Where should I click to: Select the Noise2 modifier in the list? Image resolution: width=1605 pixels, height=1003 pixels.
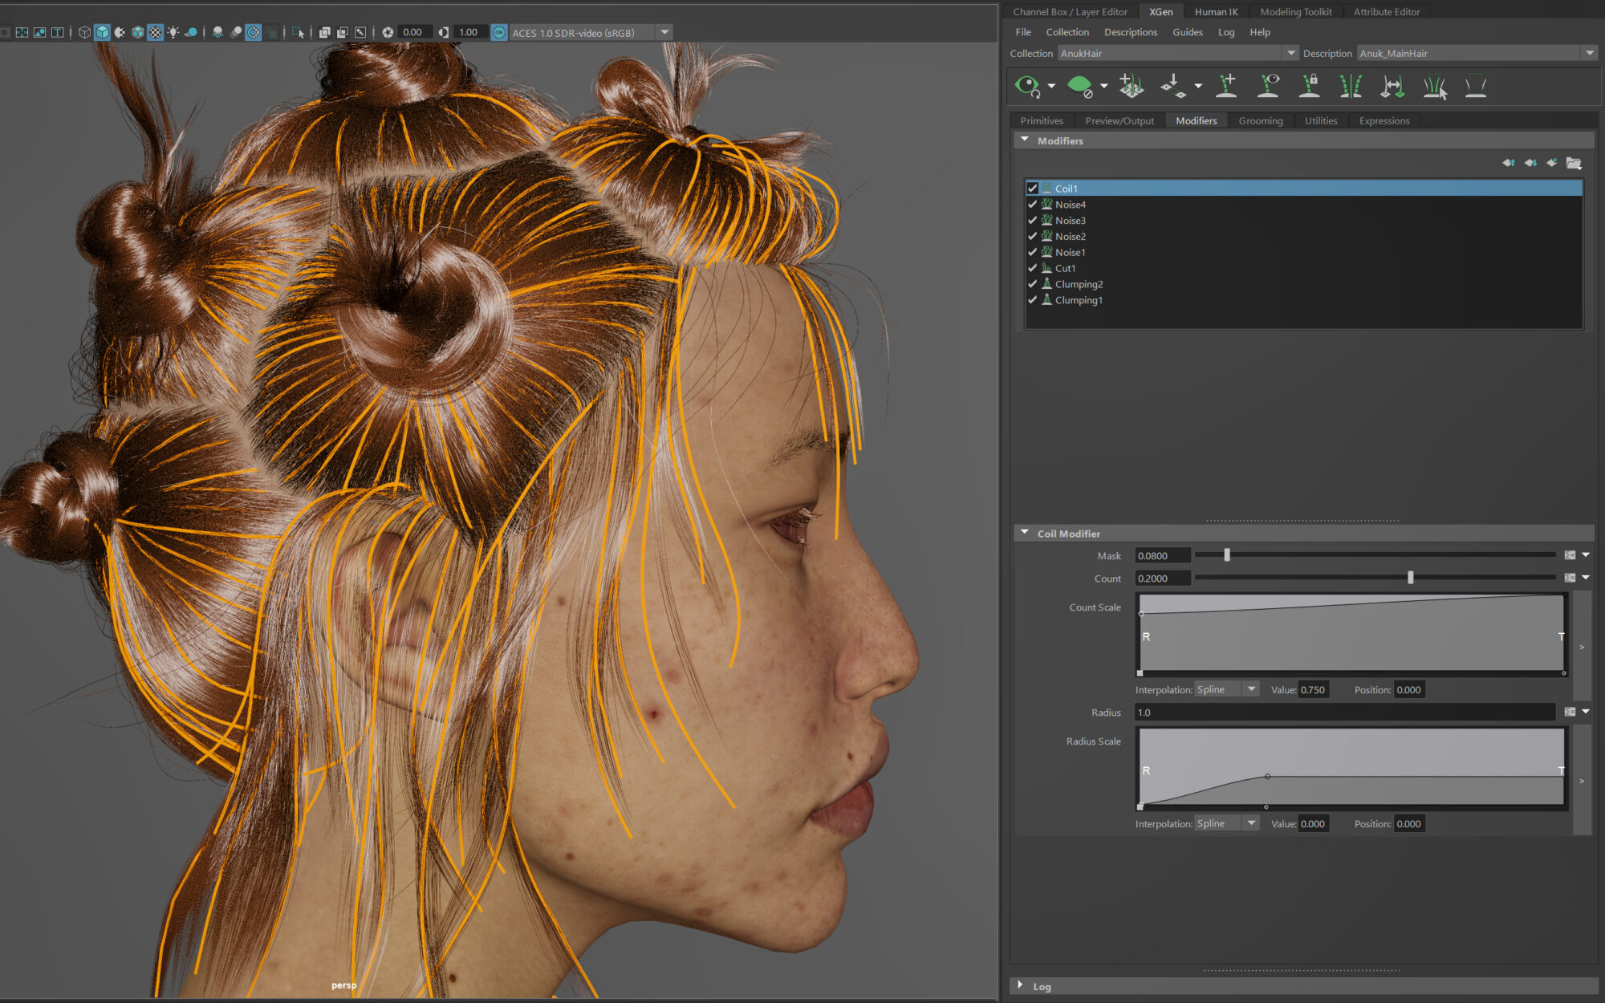coord(1070,236)
